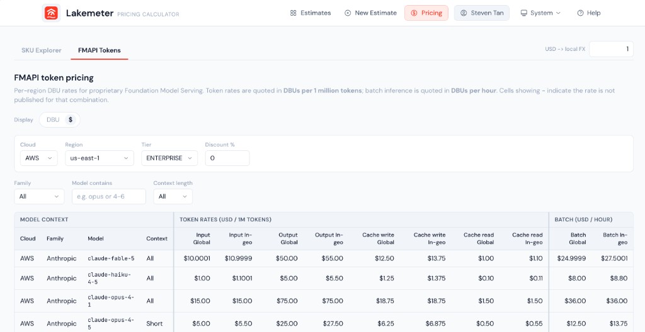This screenshot has height=332, width=645.
Task: Click the Model column header
Action: (x=96, y=238)
